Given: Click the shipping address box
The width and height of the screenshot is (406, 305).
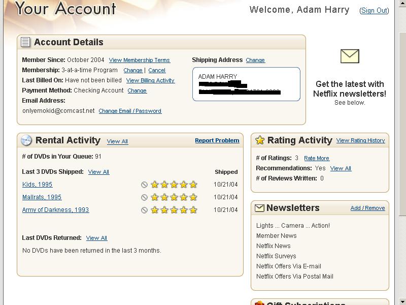Looking at the screenshot, I should pos(246,84).
